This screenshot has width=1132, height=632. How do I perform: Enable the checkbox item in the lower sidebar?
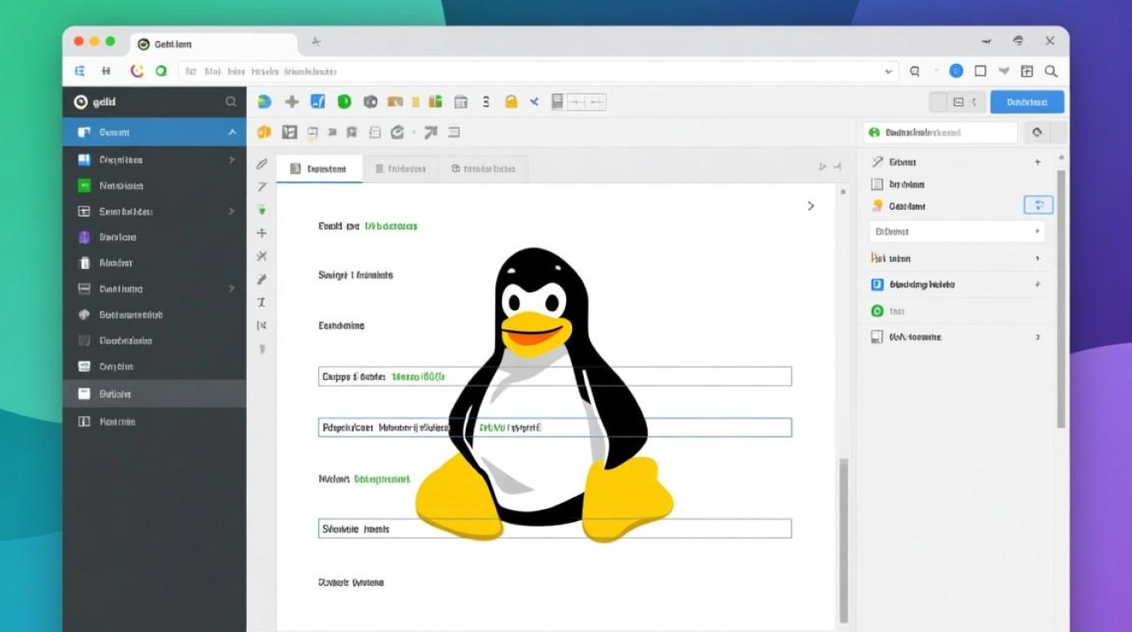point(84,340)
